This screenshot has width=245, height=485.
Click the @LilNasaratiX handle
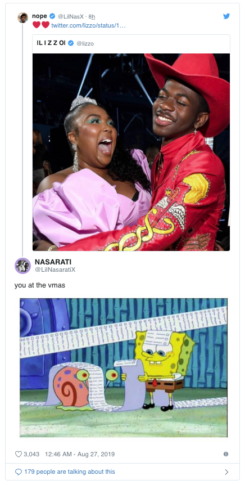coord(55,270)
